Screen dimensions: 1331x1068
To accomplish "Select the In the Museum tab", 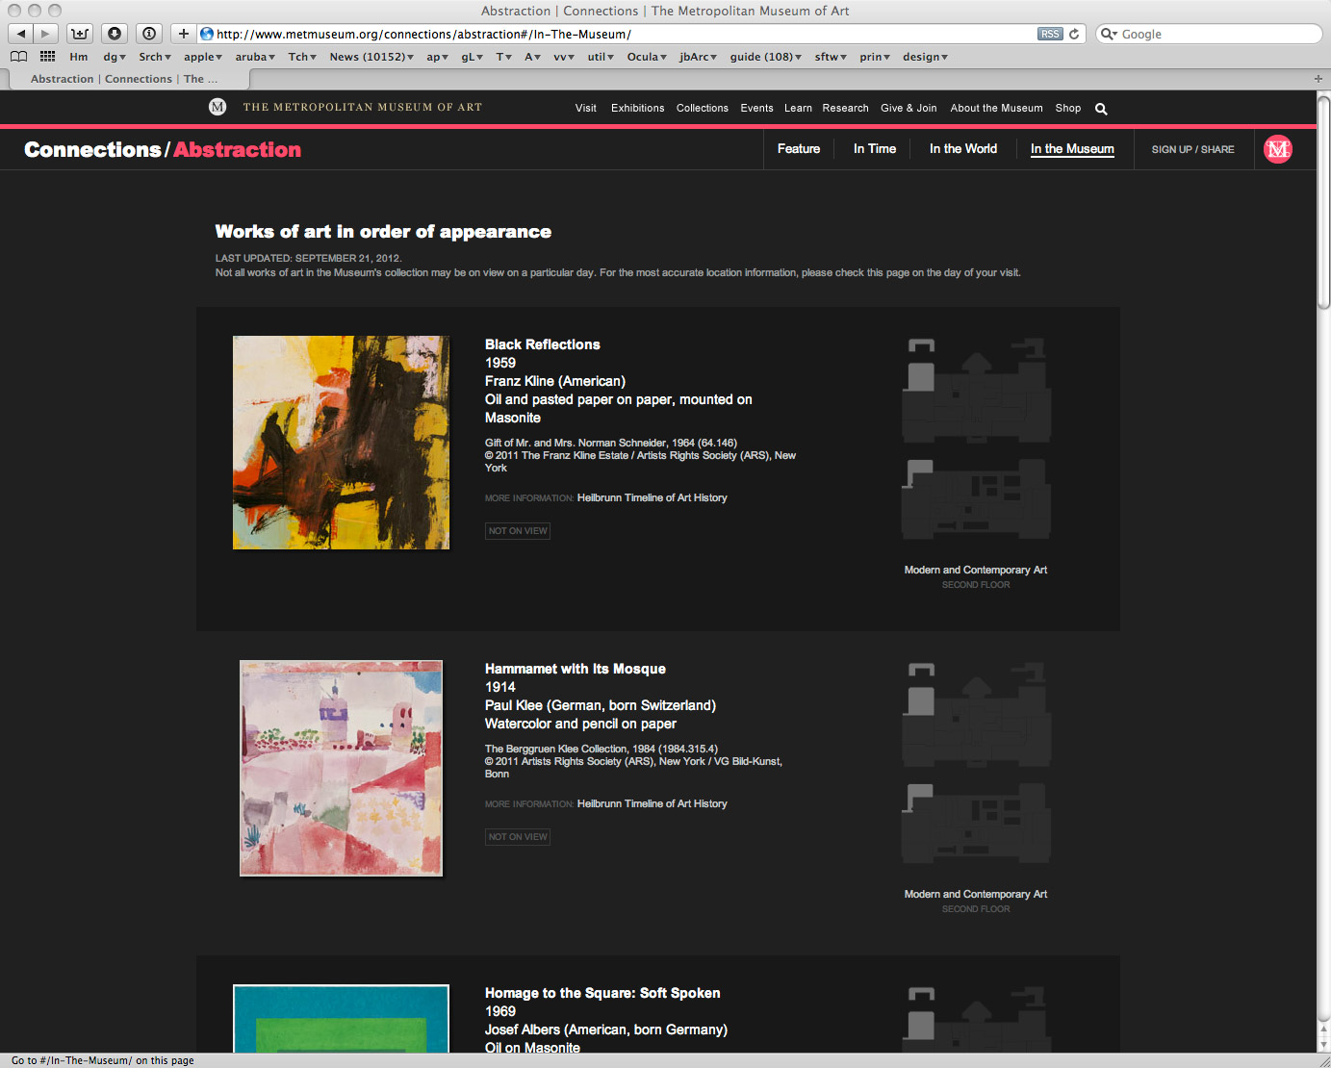I will pyautogui.click(x=1072, y=149).
